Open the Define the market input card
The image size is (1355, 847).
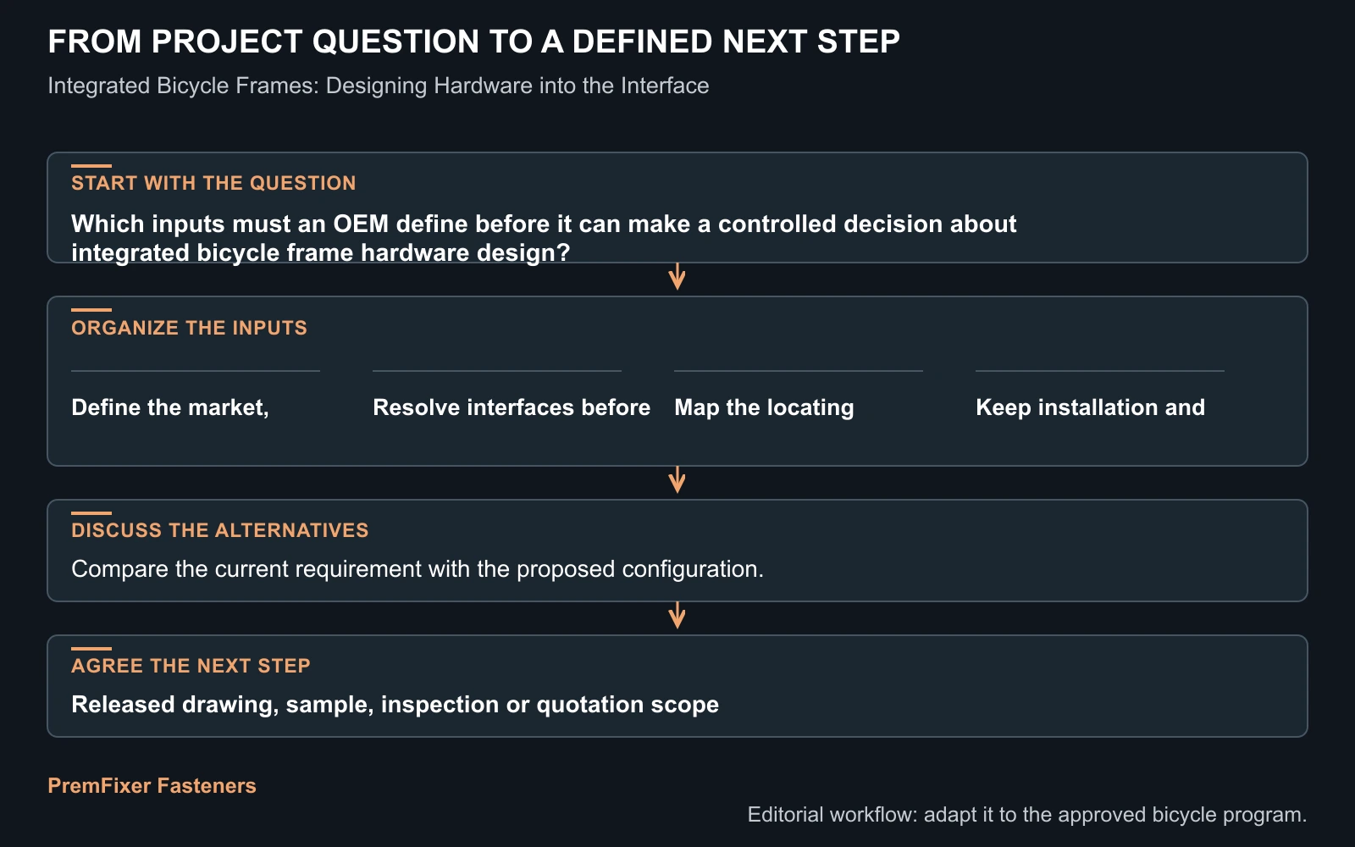click(x=196, y=397)
